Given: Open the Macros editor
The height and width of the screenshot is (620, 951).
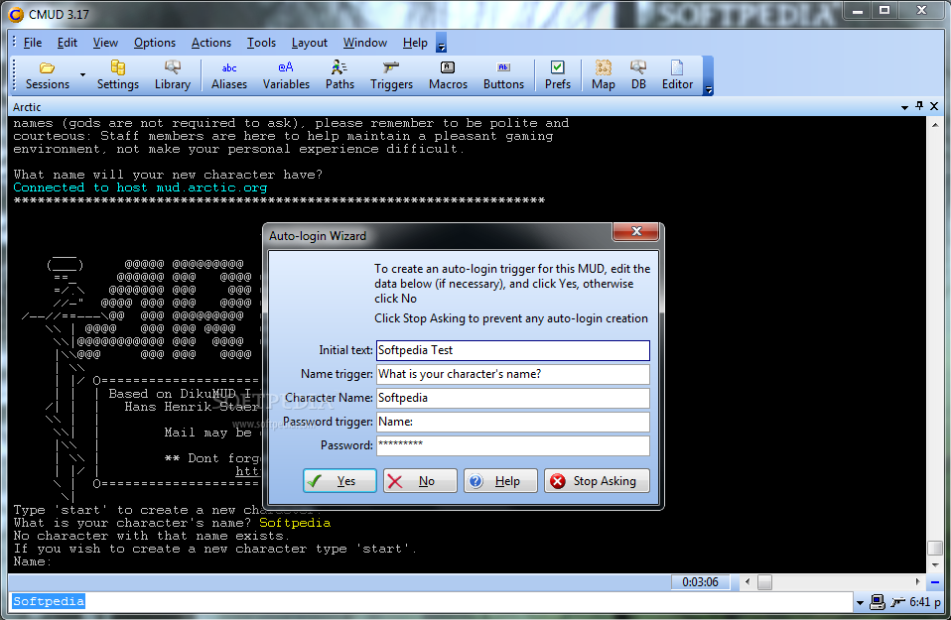Looking at the screenshot, I should [x=448, y=75].
